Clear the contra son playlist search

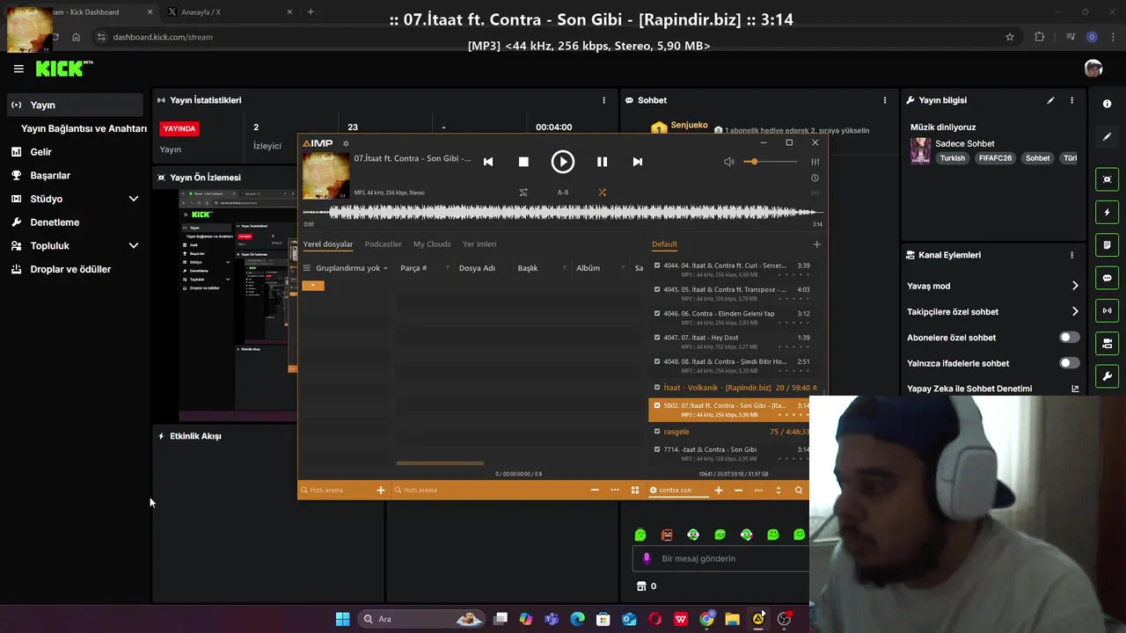[654, 491]
